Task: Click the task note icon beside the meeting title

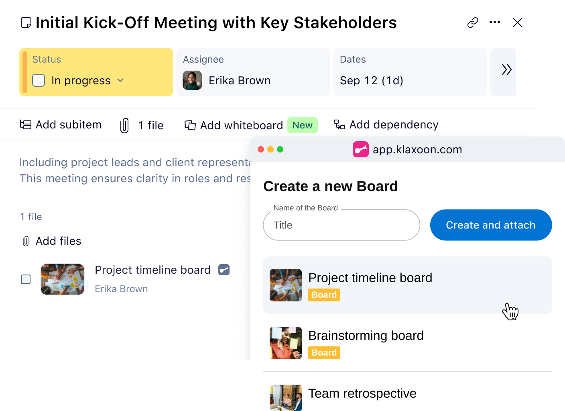Action: click(x=26, y=22)
